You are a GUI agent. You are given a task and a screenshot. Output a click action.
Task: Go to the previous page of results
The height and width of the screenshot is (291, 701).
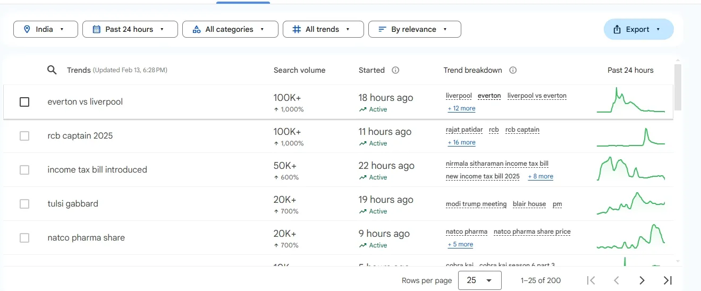click(x=616, y=280)
